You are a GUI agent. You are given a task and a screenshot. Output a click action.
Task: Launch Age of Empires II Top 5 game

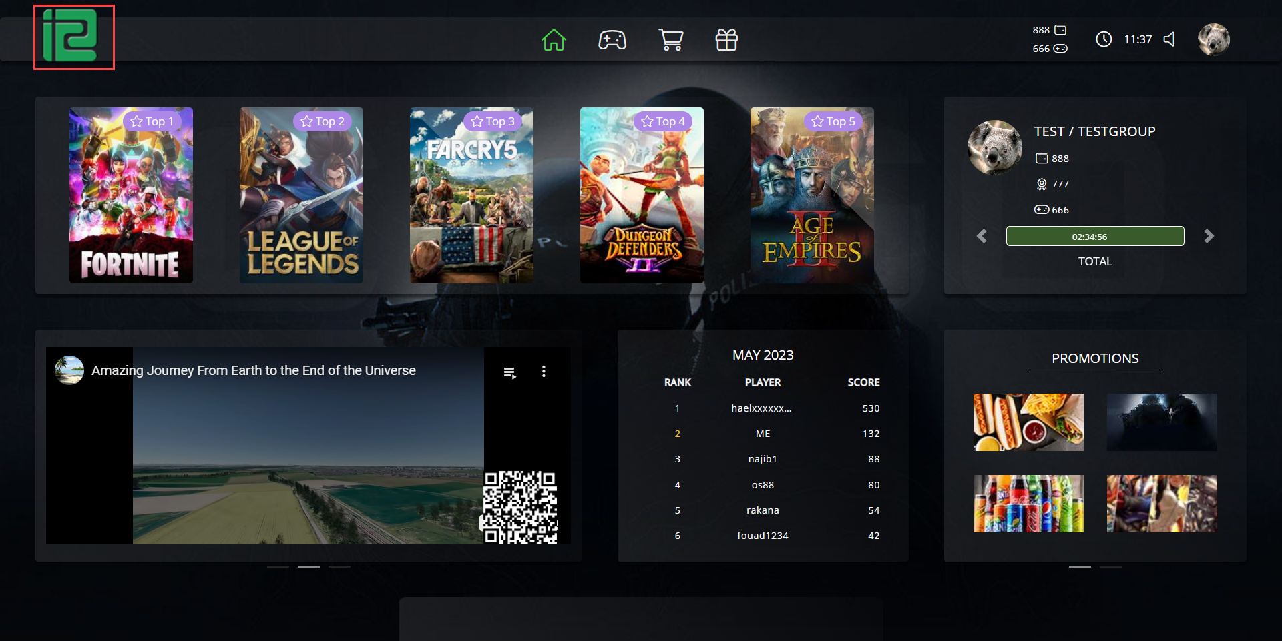[812, 195]
